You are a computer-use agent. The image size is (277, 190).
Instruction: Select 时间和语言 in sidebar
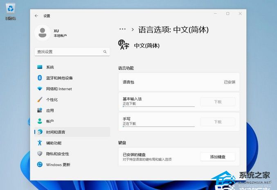click(72, 132)
